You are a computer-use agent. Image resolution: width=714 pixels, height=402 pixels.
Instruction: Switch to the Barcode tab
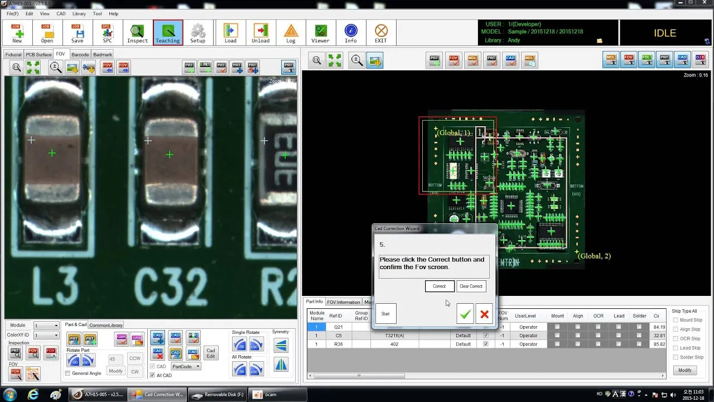click(x=80, y=54)
